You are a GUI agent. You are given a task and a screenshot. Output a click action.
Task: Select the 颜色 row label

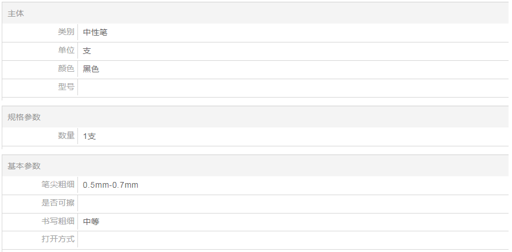66,69
